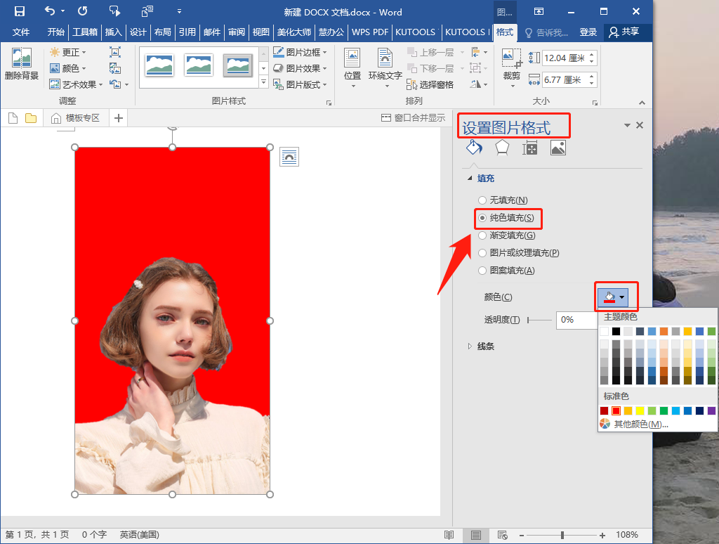Screen dimensions: 719x544
Task: Switch to the Insert (插入) tab
Action: [x=113, y=32]
